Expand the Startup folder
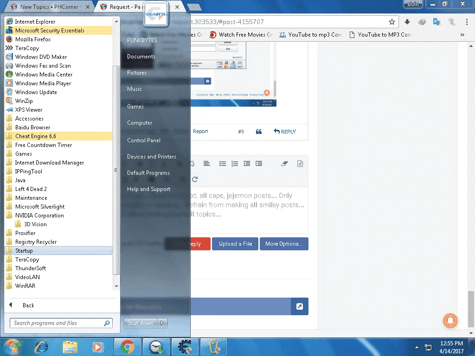 tap(58, 250)
